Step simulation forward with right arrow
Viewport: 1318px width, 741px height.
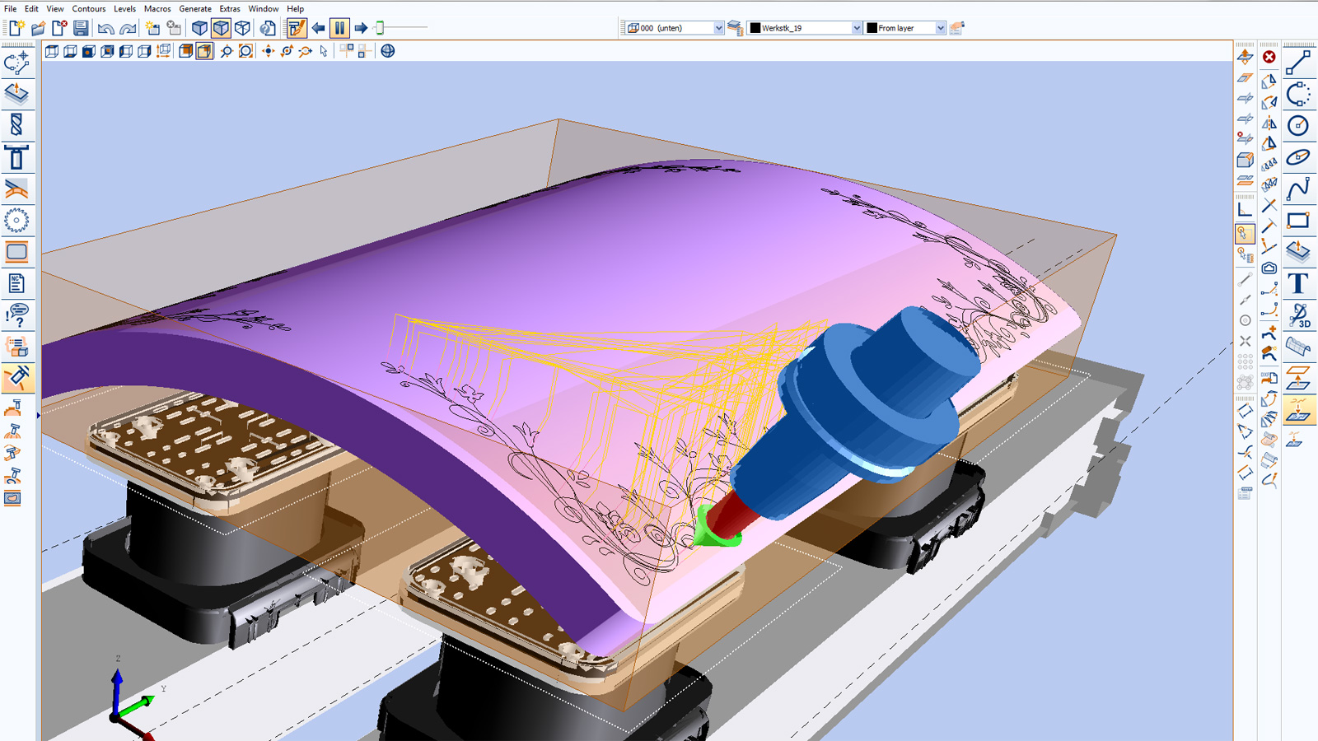tap(361, 28)
